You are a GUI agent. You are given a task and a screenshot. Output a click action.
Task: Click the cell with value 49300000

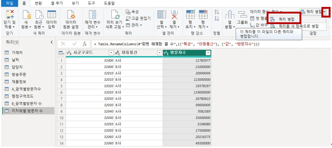pyautogui.click(x=187, y=143)
